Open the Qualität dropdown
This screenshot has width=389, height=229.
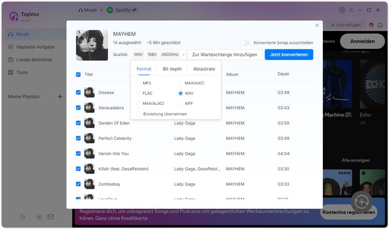point(159,54)
